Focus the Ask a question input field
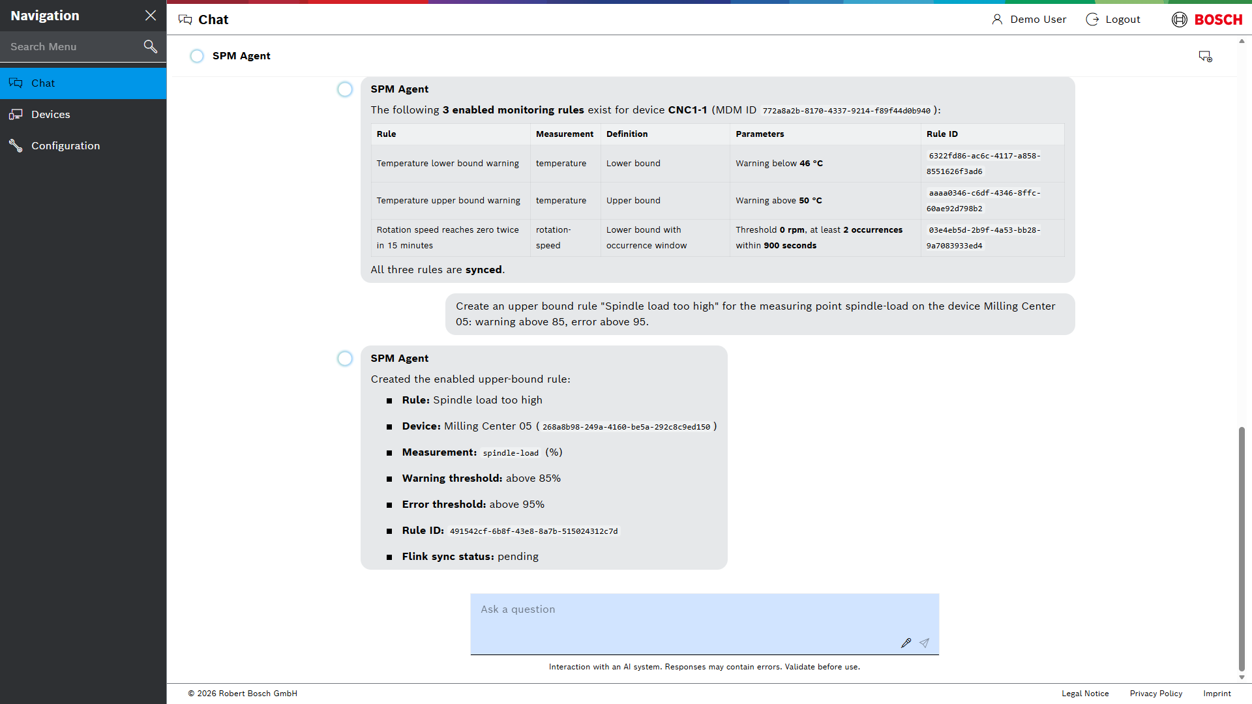Viewport: 1252px width, 704px height. point(704,624)
